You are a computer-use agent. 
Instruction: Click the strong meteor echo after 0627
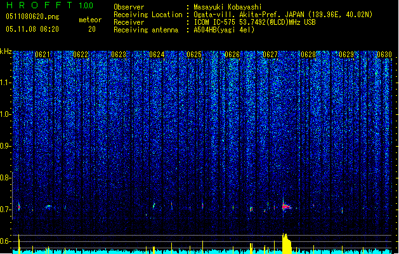tap(287, 206)
